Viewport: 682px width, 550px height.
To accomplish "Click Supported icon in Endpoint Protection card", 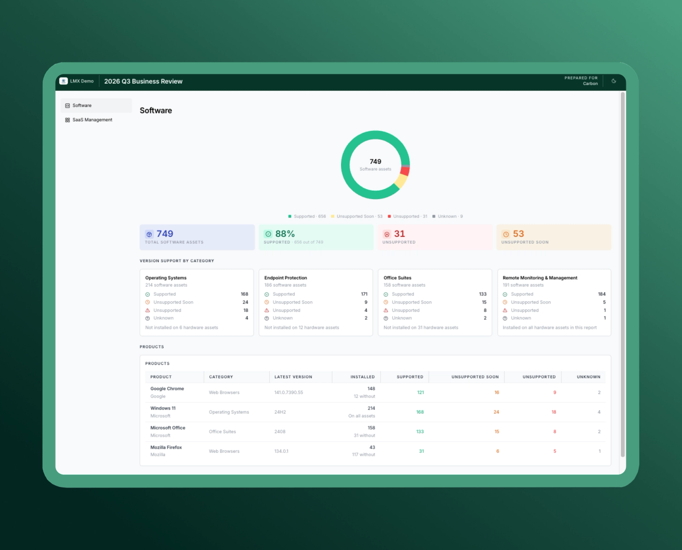I will 267,295.
